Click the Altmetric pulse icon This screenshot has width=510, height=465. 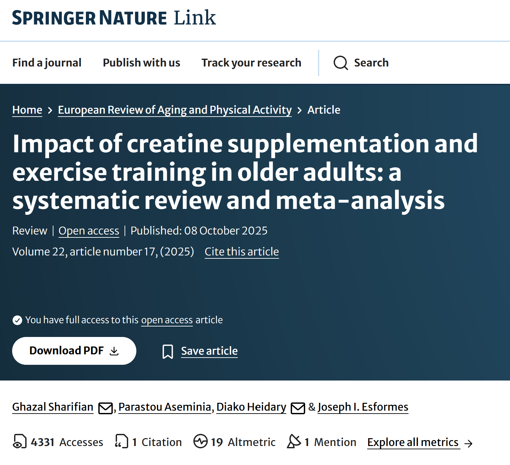[x=200, y=441]
